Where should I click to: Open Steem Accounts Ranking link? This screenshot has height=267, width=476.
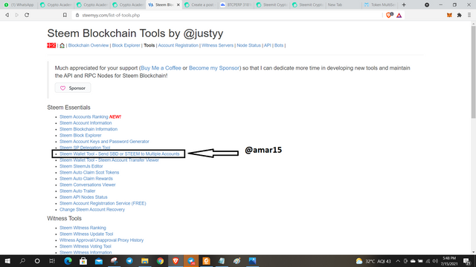pyautogui.click(x=84, y=117)
